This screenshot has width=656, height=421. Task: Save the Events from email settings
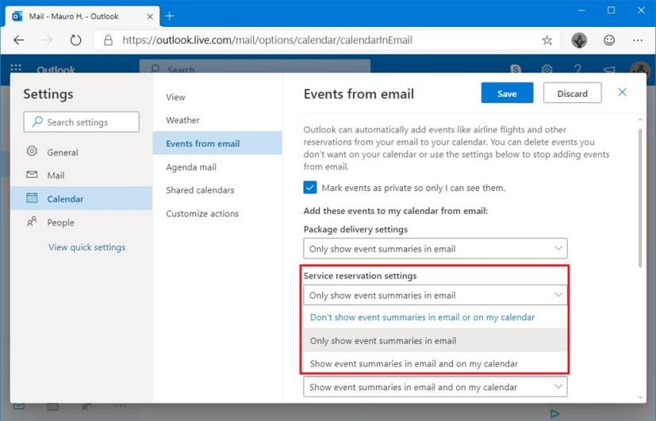coord(507,93)
